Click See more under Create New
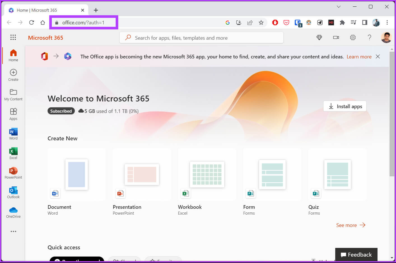The height and width of the screenshot is (263, 396). 351,225
